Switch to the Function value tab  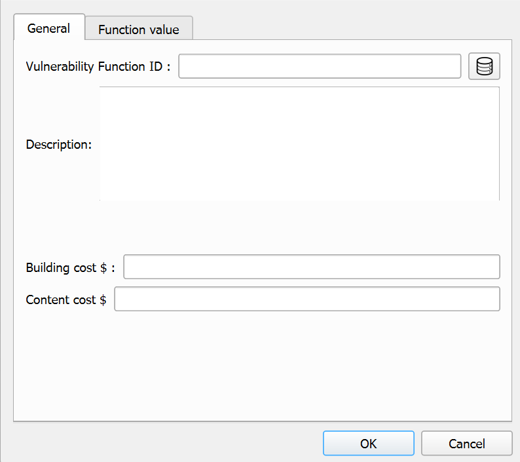(138, 29)
